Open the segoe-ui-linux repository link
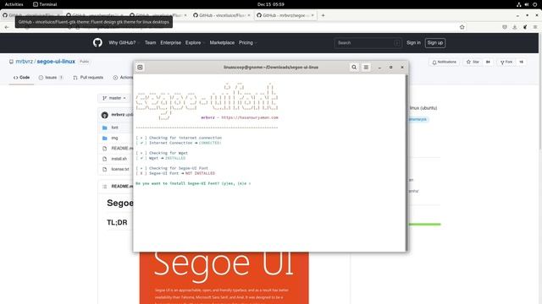 (x=56, y=62)
